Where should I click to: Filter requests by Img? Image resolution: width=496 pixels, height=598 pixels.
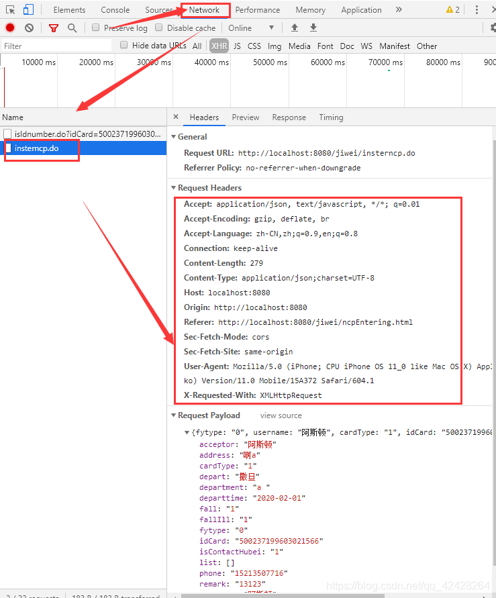coord(275,46)
